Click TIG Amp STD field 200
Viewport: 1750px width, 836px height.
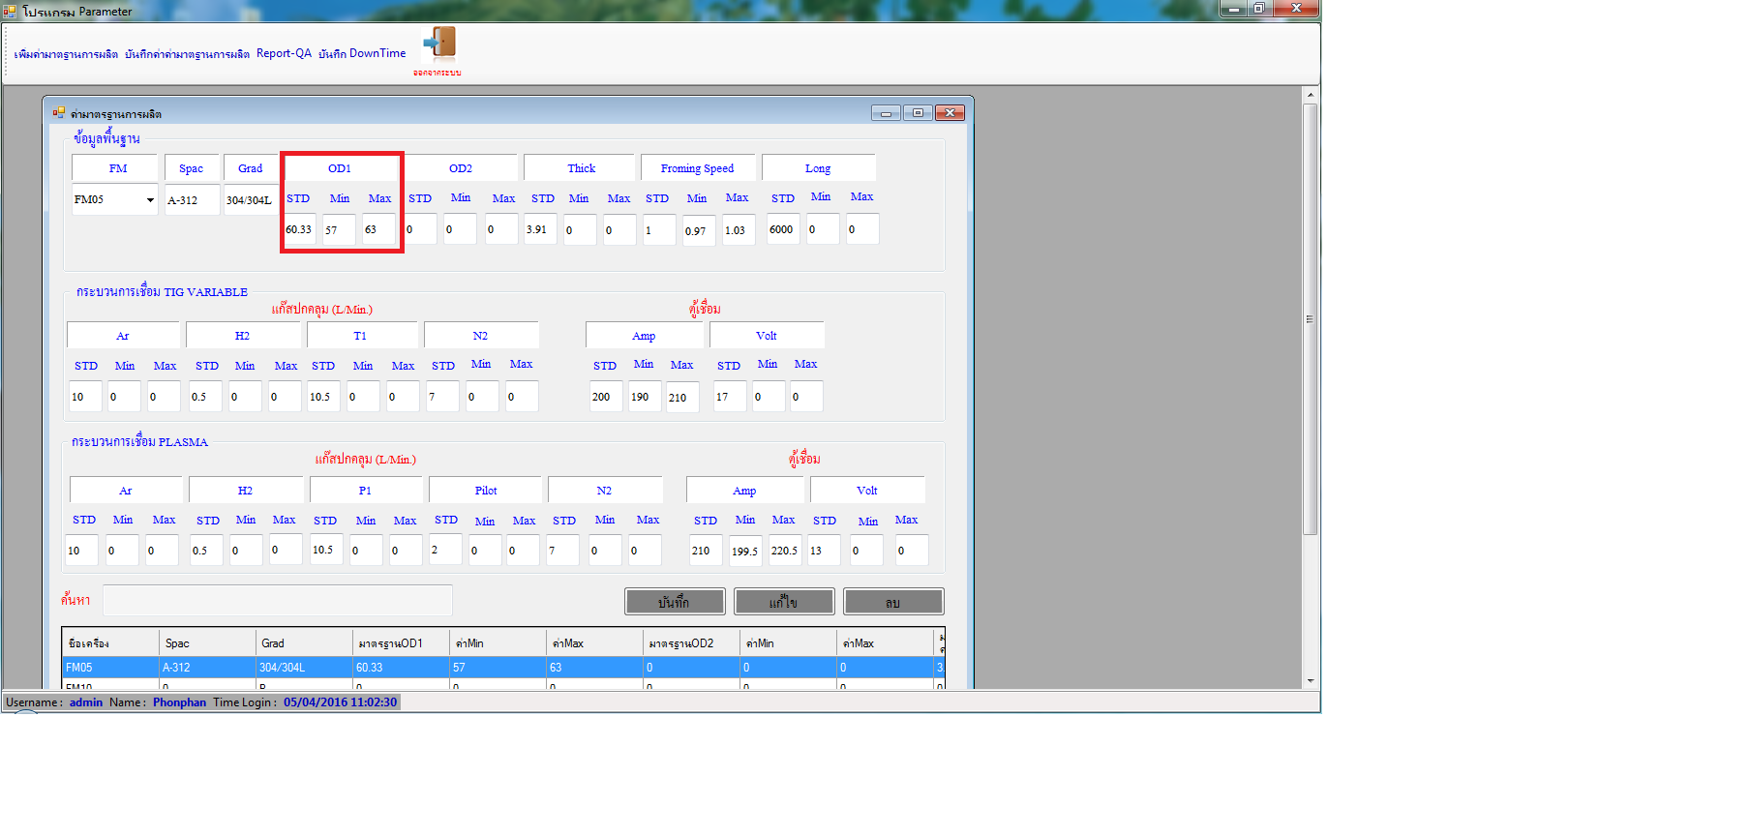coord(606,397)
